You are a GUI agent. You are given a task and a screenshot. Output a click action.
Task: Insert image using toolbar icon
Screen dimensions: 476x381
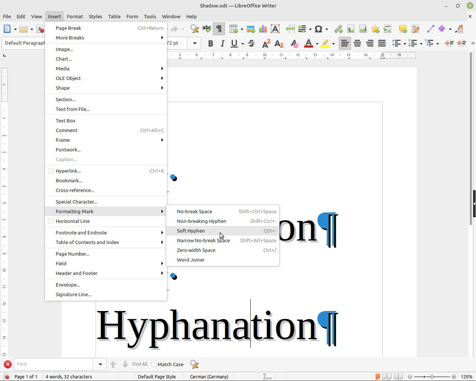tap(251, 29)
